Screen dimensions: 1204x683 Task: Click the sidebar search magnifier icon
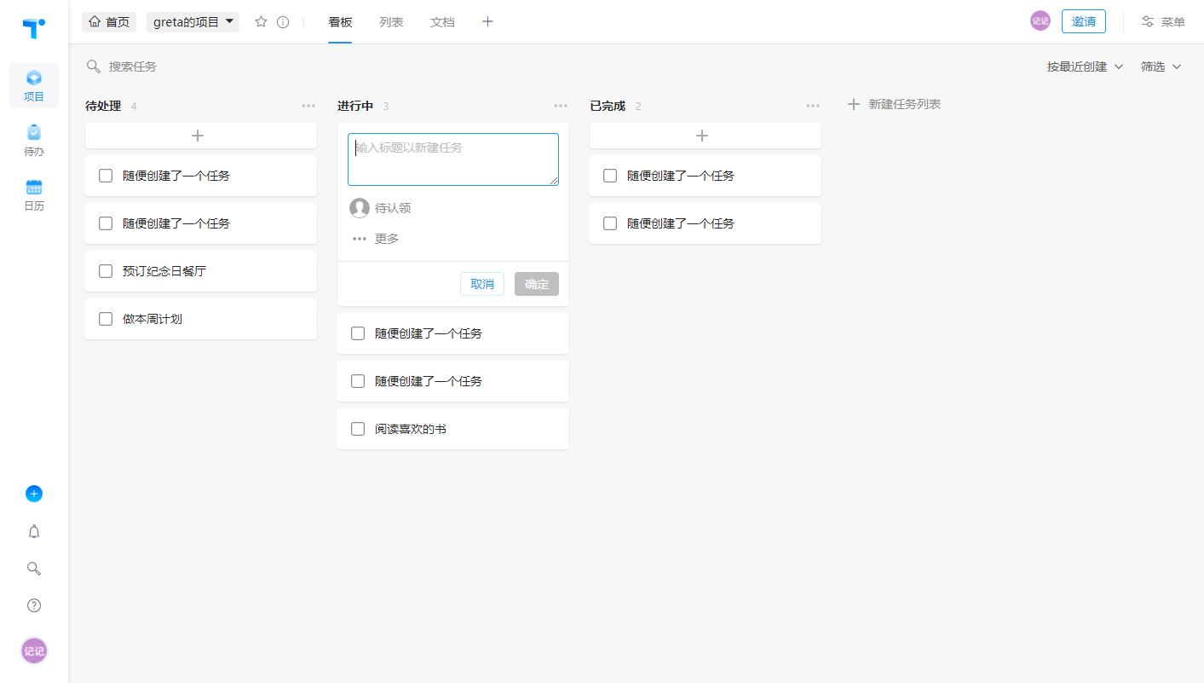[x=34, y=569]
